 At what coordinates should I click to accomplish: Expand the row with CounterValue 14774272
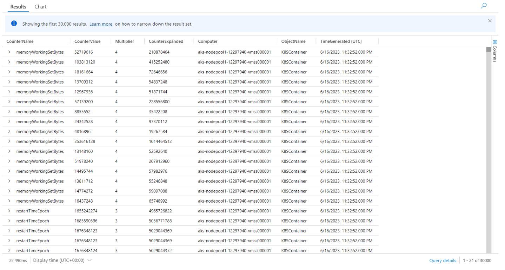pyautogui.click(x=9, y=191)
